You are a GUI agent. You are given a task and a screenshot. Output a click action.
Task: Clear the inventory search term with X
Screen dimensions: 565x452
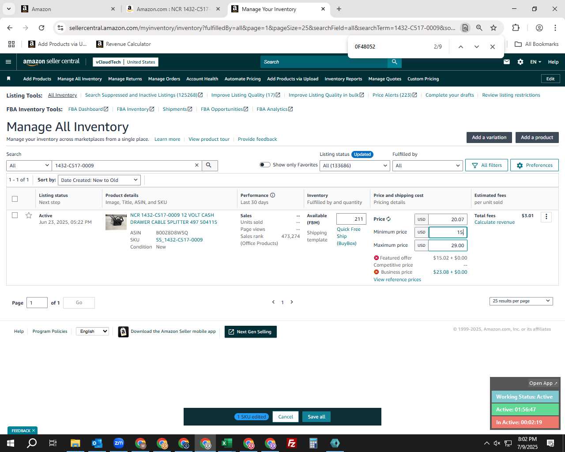coord(197,166)
